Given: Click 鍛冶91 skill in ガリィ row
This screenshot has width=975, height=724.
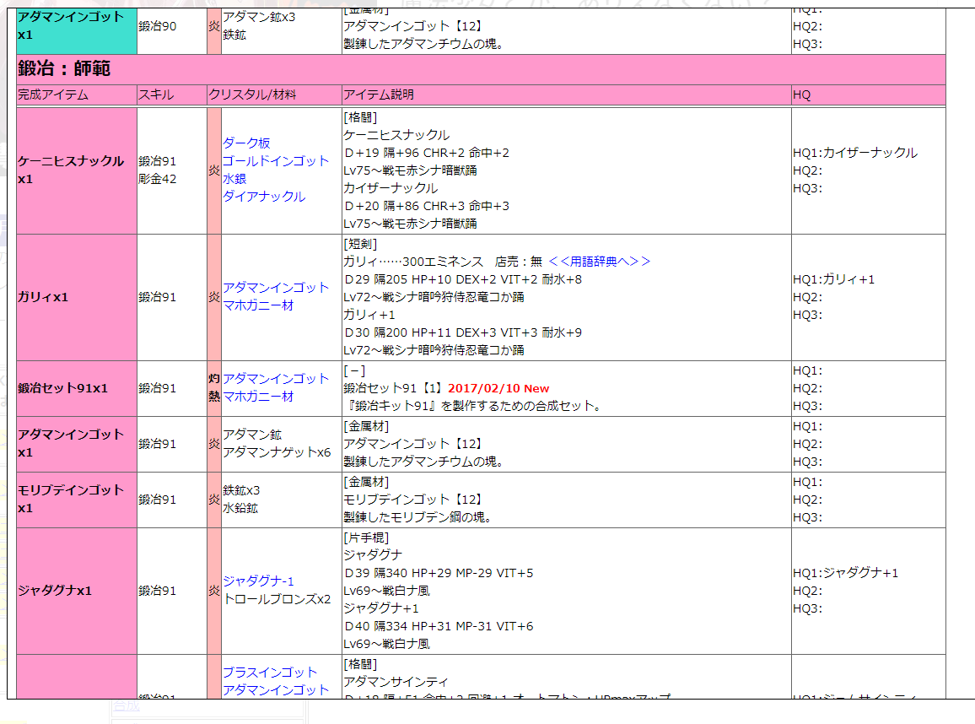Looking at the screenshot, I should [x=158, y=297].
